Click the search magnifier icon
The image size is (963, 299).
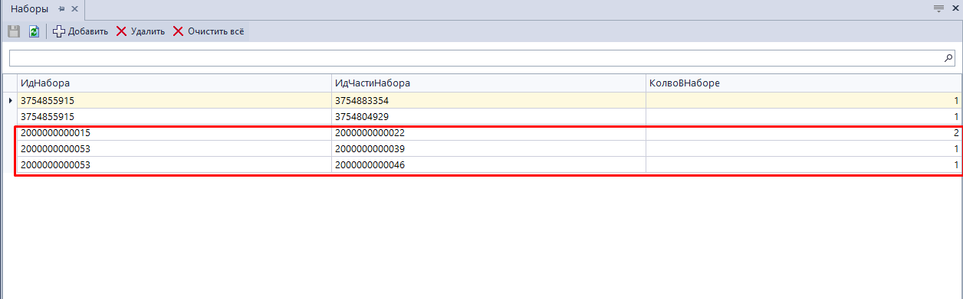point(948,57)
